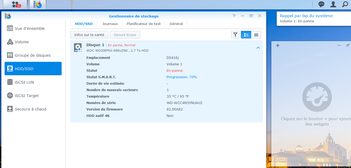The width and height of the screenshot is (351, 168).
Task: Click WDC WD30EFRX-68EUZN0 model text
Action: [x=107, y=51]
